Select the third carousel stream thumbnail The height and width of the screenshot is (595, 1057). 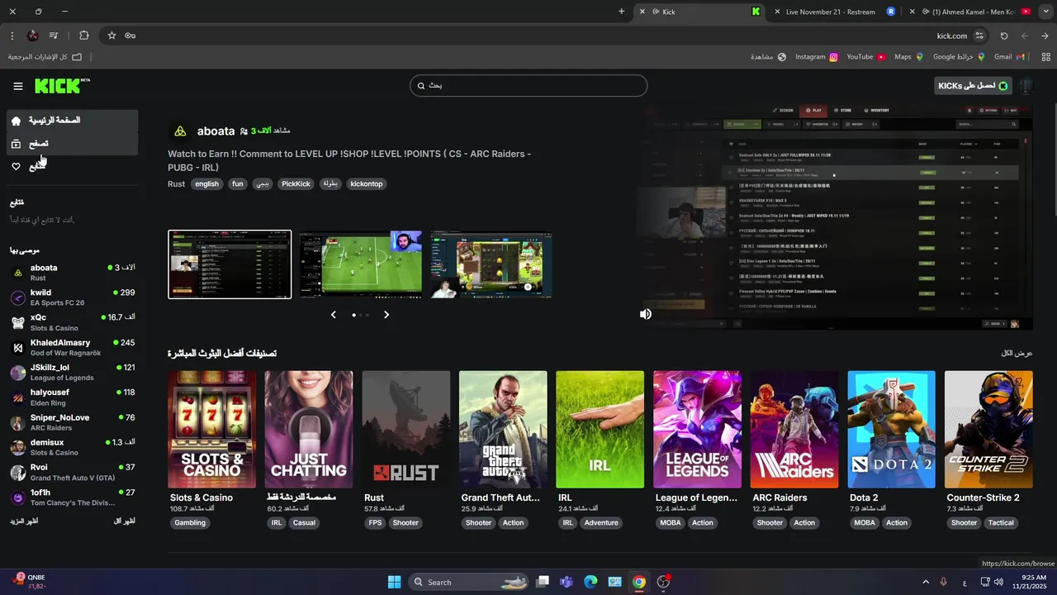491,264
